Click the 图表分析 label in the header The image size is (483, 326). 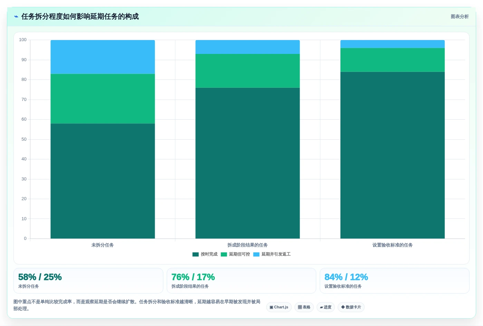point(460,17)
